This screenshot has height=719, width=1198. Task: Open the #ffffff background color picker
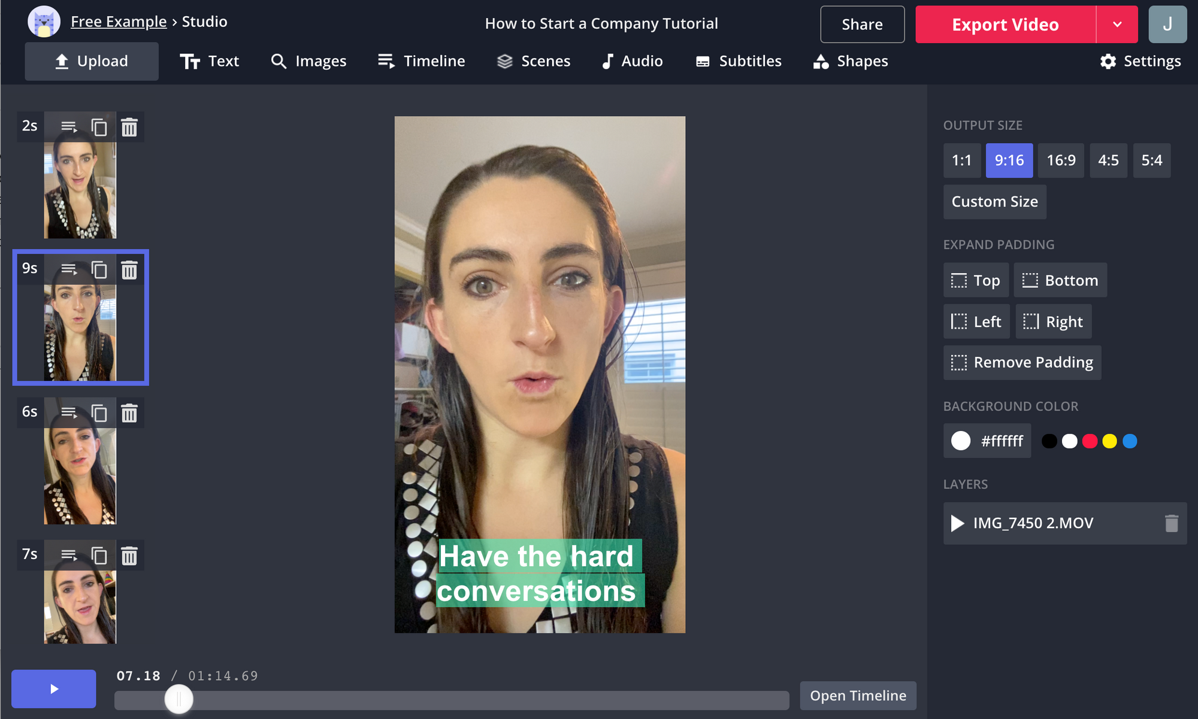[987, 441]
